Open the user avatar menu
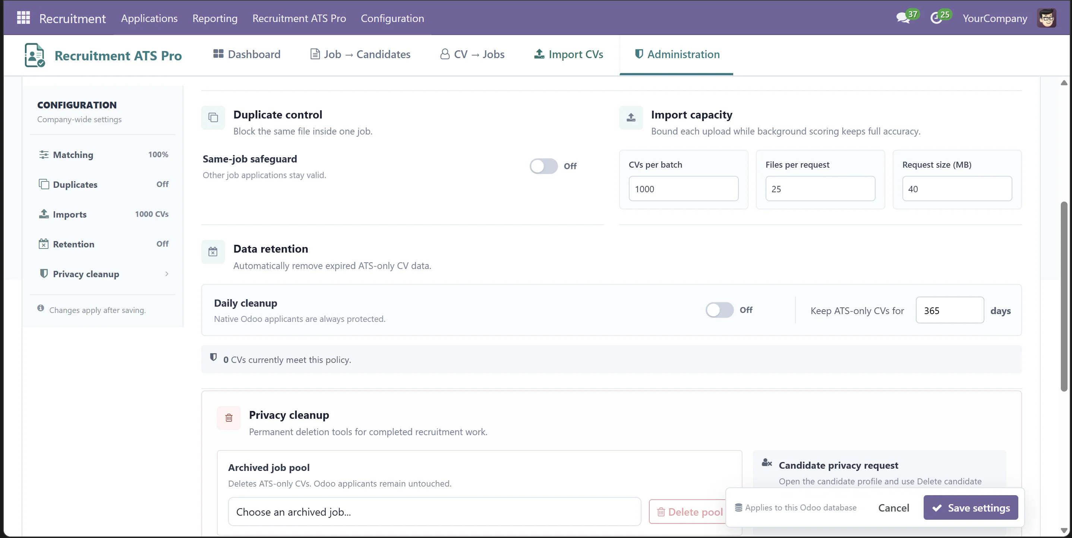Image resolution: width=1072 pixels, height=538 pixels. 1046,18
